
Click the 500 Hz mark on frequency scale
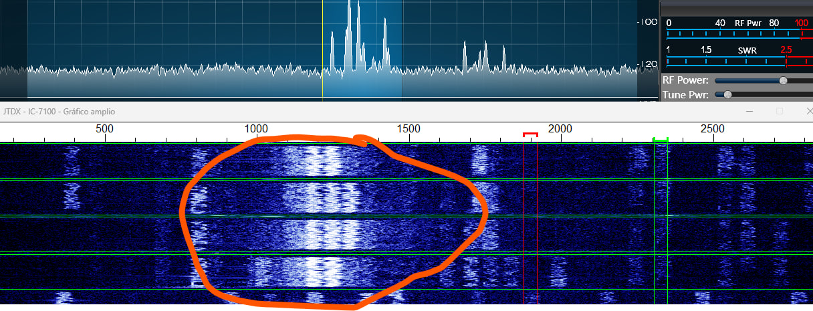pyautogui.click(x=104, y=128)
